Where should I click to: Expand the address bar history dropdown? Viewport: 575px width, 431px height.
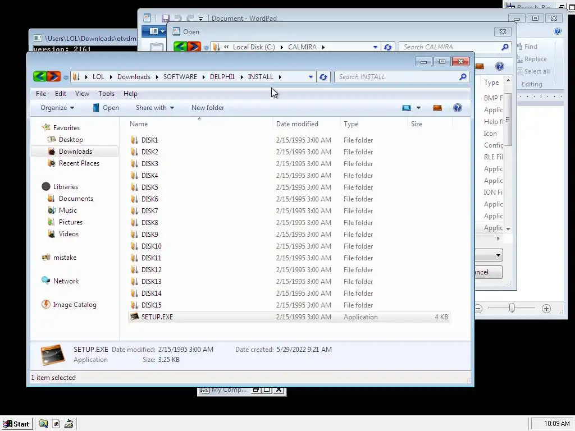coord(311,77)
